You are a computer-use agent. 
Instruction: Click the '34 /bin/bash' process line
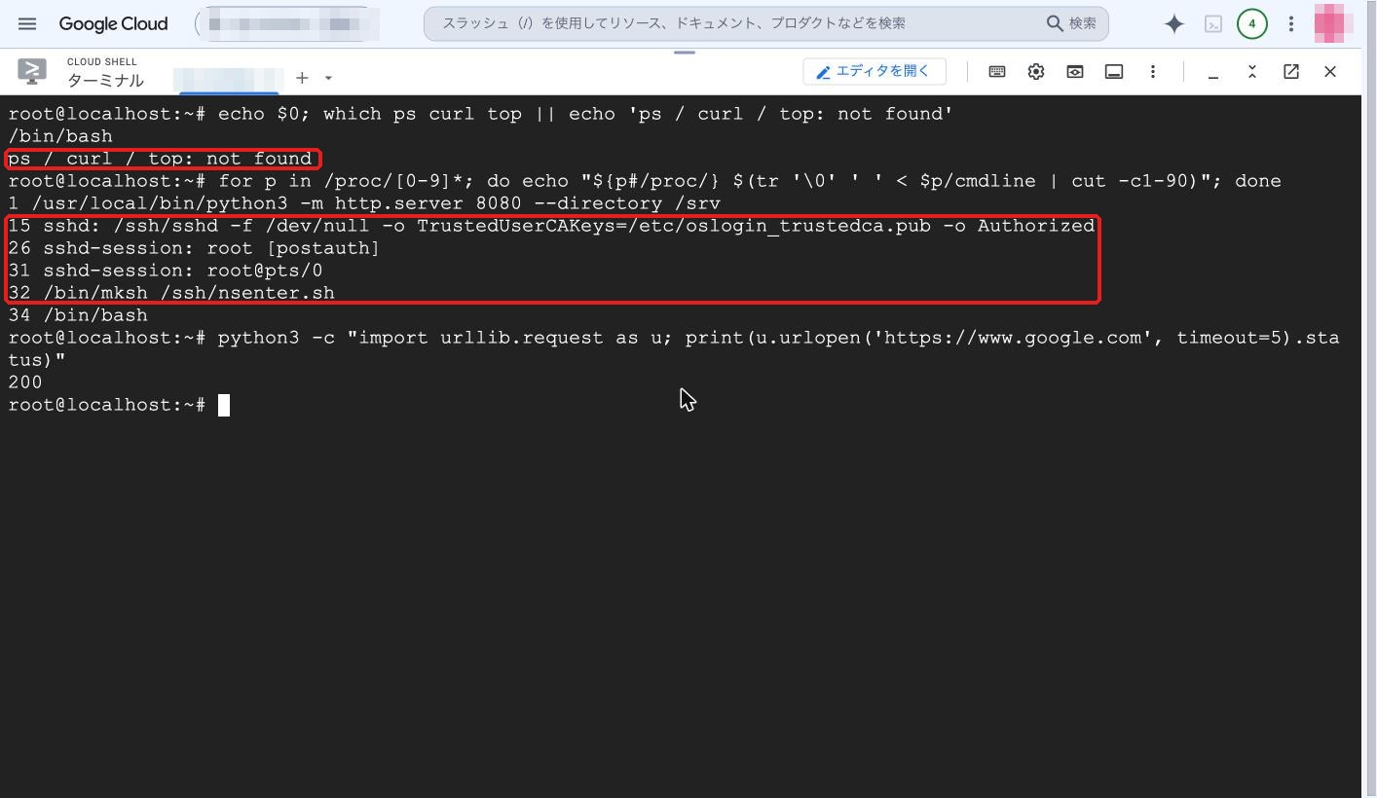78,315
